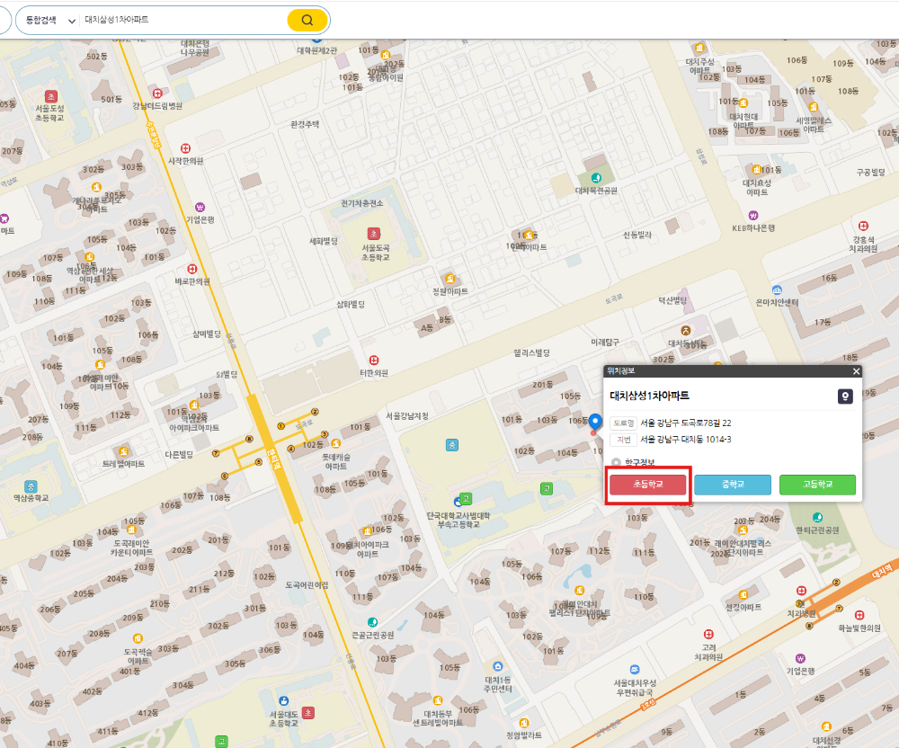
Task: Click the 서울도성초등학교 school icon
Action: 51,95
